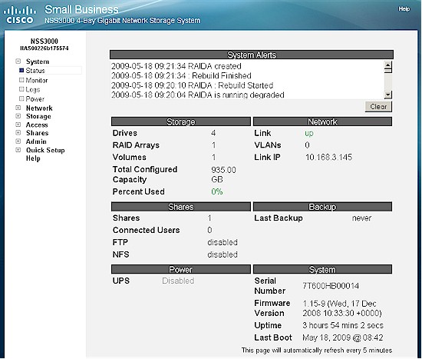Click the FTP 'disabled' value
Screen dimensions: 422x359
223,242
